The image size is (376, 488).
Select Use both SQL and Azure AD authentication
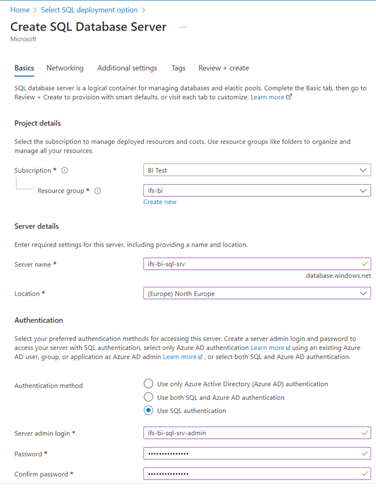point(148,397)
